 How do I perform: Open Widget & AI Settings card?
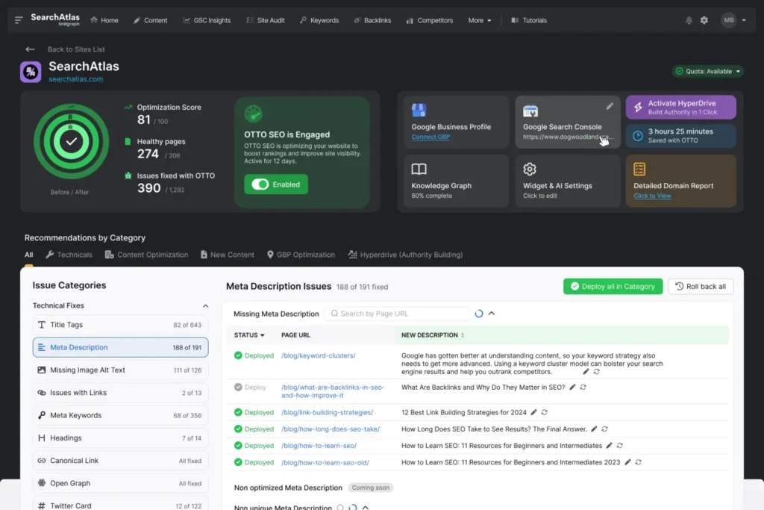tap(567, 180)
